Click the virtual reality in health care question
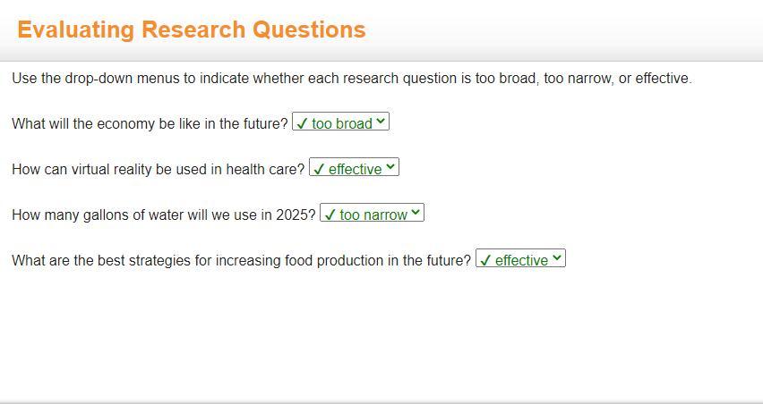The width and height of the screenshot is (763, 404). (x=158, y=169)
